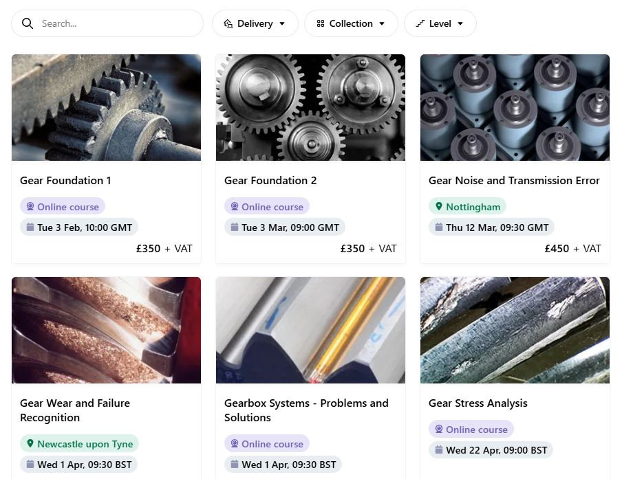Click the Delivery filter house icon
Image resolution: width=622 pixels, height=479 pixels.
pyautogui.click(x=228, y=23)
